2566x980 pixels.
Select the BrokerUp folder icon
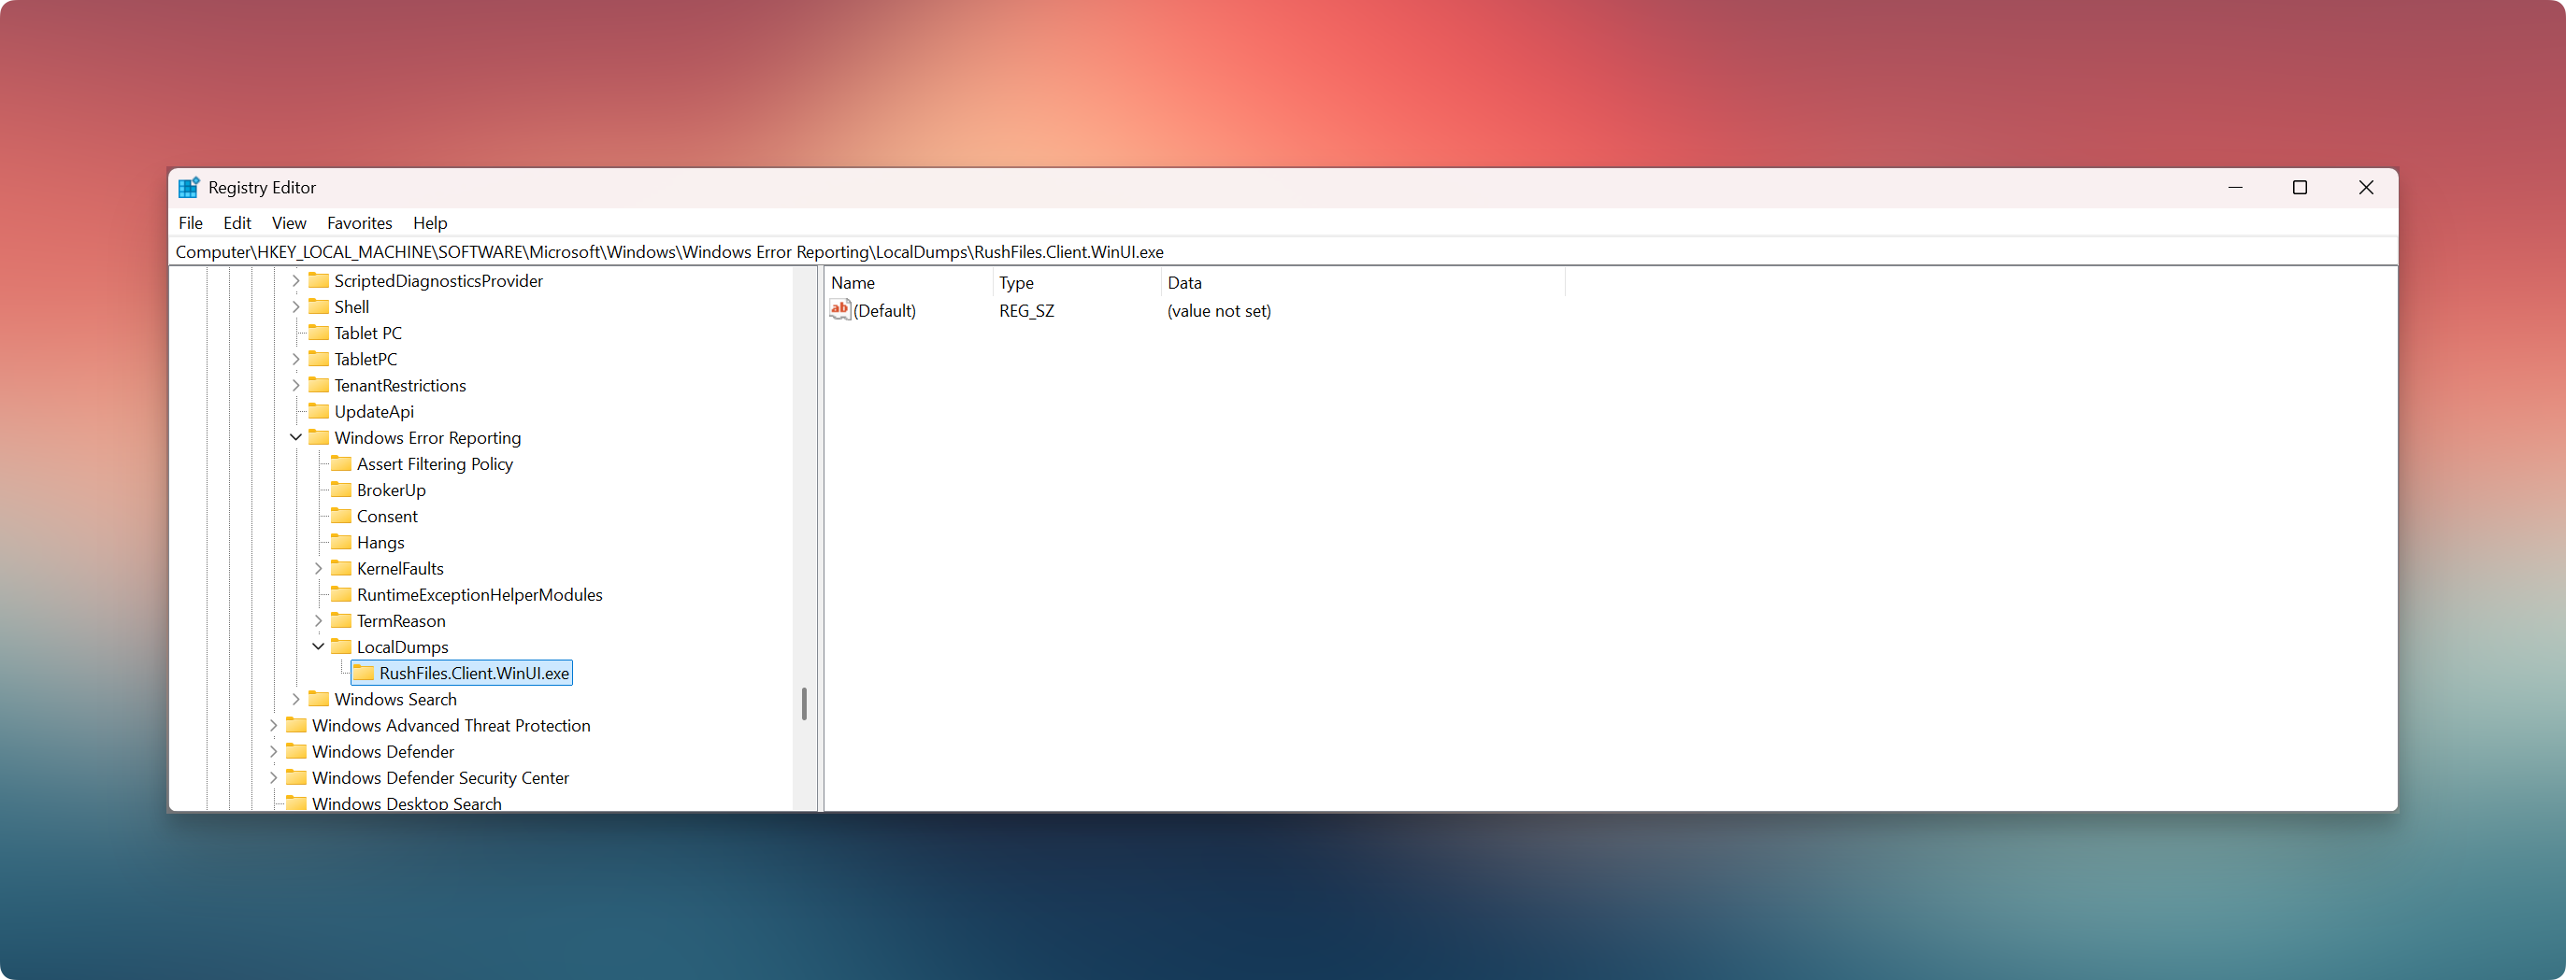tap(342, 489)
